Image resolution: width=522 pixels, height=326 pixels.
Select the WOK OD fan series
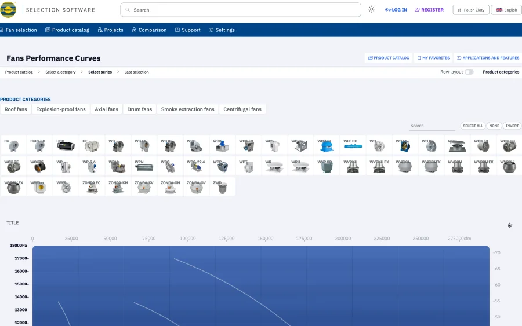[x=509, y=145]
